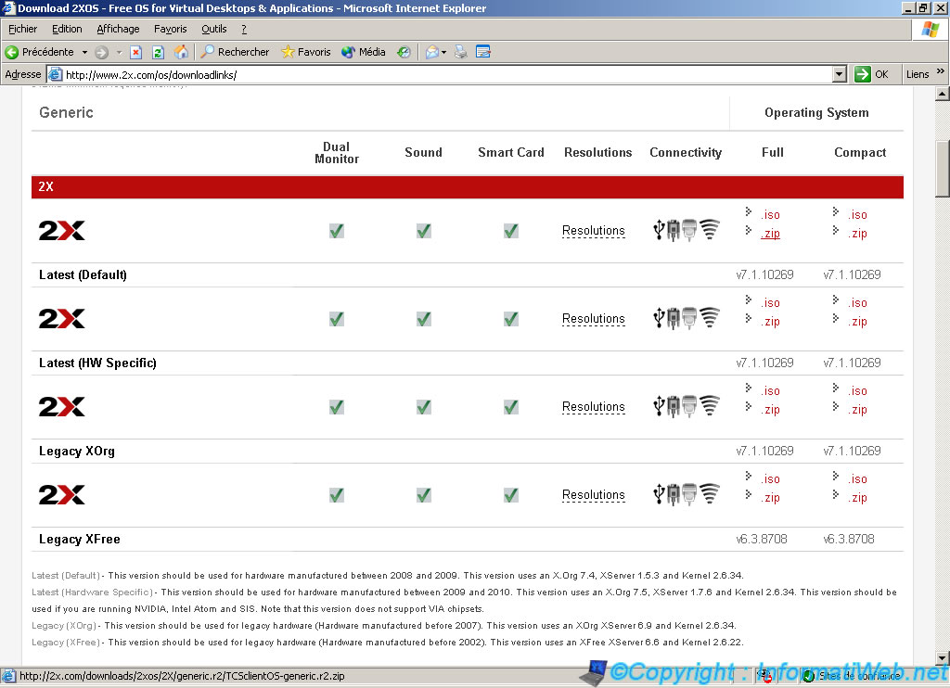Click the page icon in the address bar
The image size is (950, 688).
point(55,74)
